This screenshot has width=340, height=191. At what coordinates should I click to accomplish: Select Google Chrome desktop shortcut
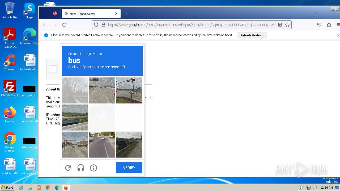click(10, 142)
